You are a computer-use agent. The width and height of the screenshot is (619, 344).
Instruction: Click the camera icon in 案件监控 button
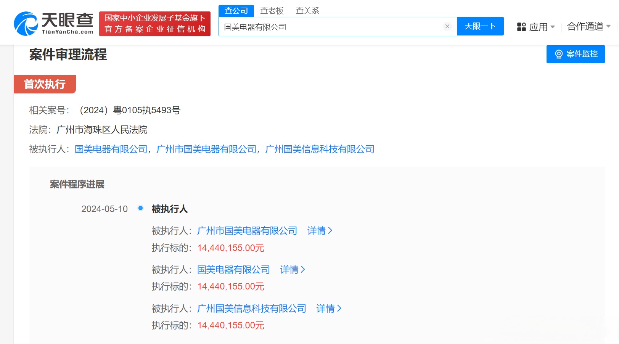pos(559,54)
